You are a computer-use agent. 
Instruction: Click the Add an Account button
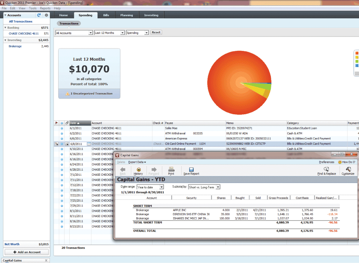[27, 252]
